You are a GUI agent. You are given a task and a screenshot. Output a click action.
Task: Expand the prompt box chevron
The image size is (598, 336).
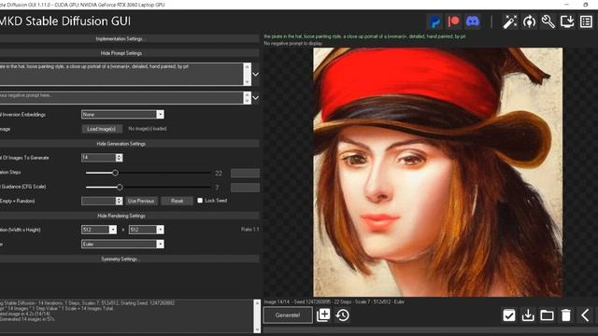tap(255, 75)
